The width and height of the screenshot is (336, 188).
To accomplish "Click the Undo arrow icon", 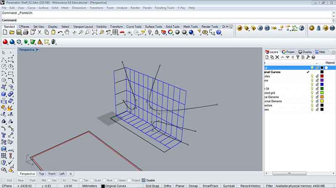I will pyautogui.click(x=60, y=33).
